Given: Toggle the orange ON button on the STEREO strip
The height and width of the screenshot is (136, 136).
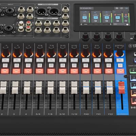Looking at the screenshot, I should [x=120, y=71].
